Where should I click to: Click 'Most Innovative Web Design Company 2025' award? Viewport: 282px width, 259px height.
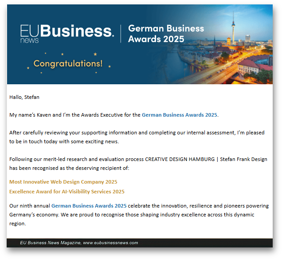63,182
